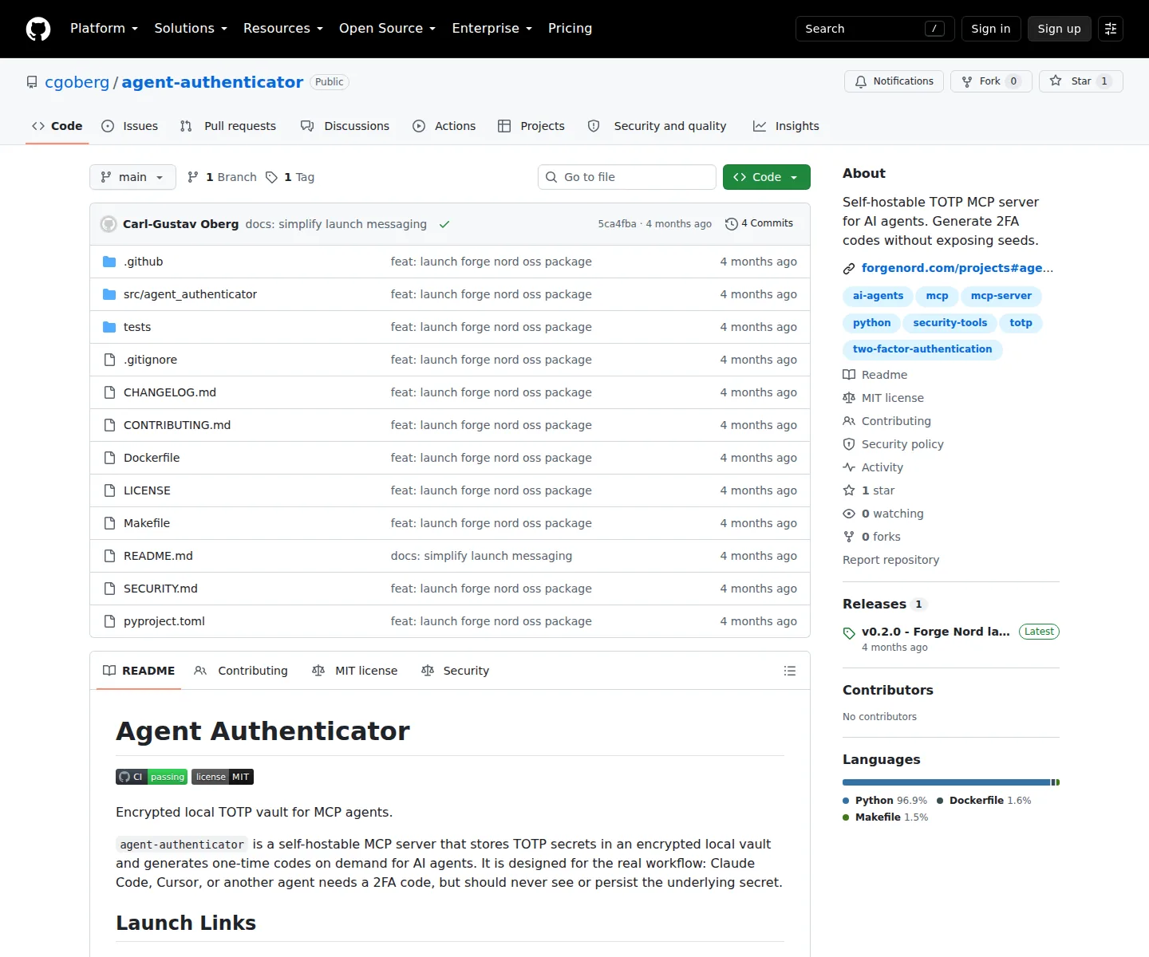Open the 1 Tag link
The image size is (1149, 957).
click(290, 177)
